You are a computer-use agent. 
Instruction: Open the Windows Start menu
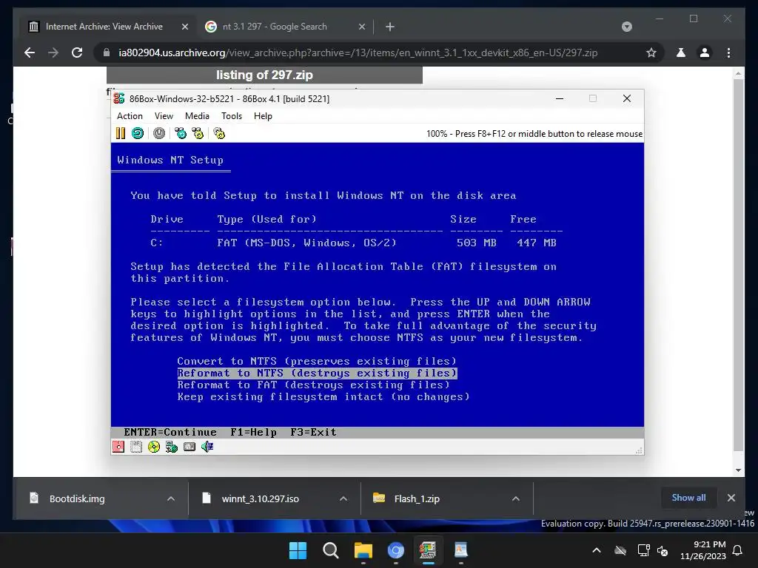click(298, 550)
